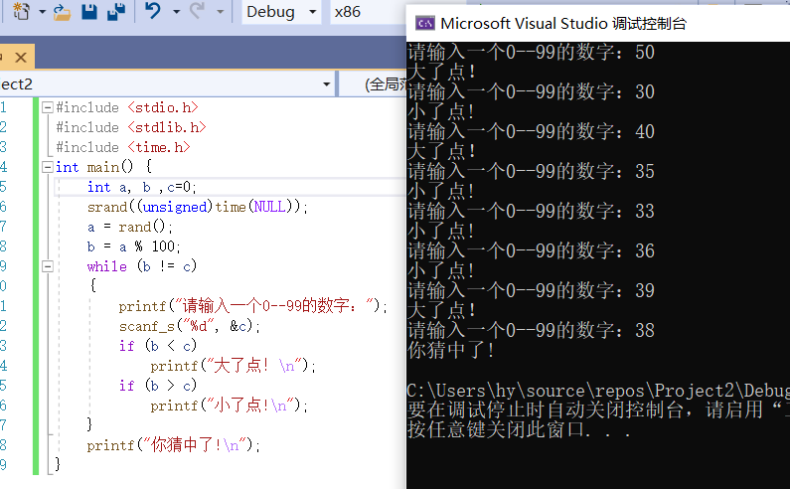Expand the Undo history dropdown arrow

click(176, 11)
